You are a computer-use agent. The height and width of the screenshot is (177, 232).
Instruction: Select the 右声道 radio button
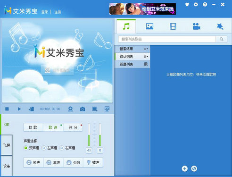pos(62,148)
